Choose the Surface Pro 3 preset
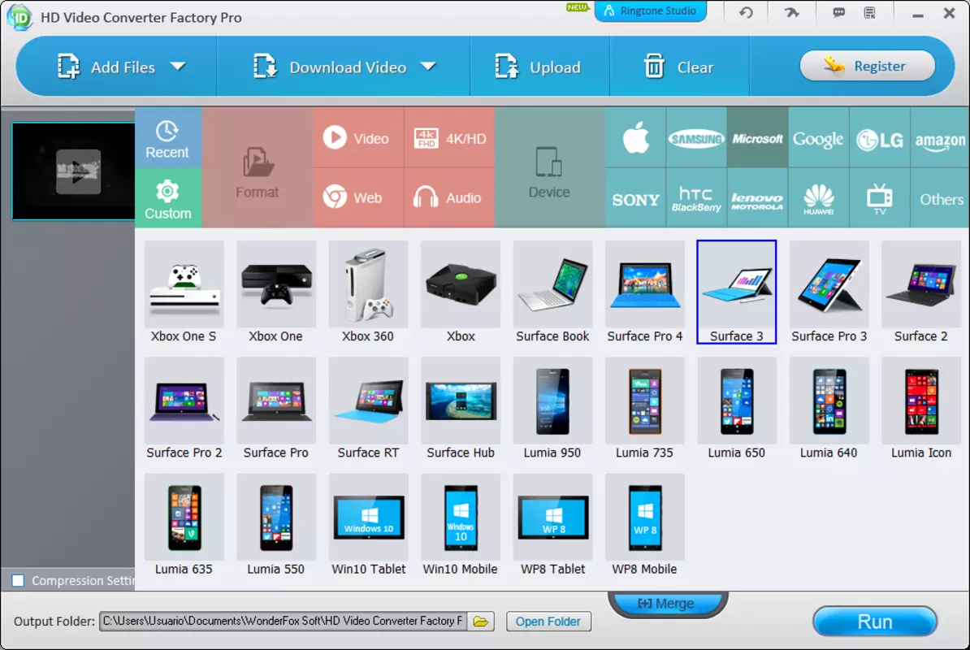 tap(829, 292)
